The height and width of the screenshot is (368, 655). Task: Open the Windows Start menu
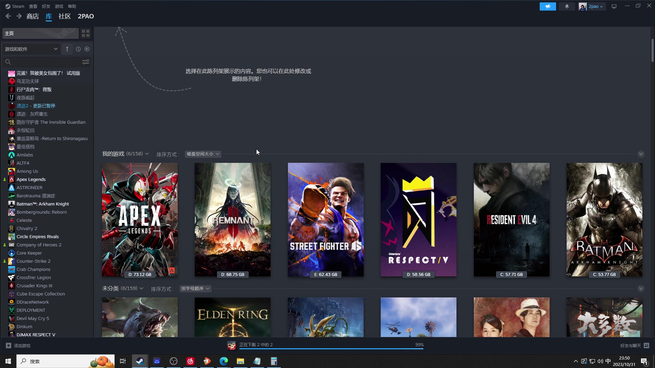click(8, 361)
